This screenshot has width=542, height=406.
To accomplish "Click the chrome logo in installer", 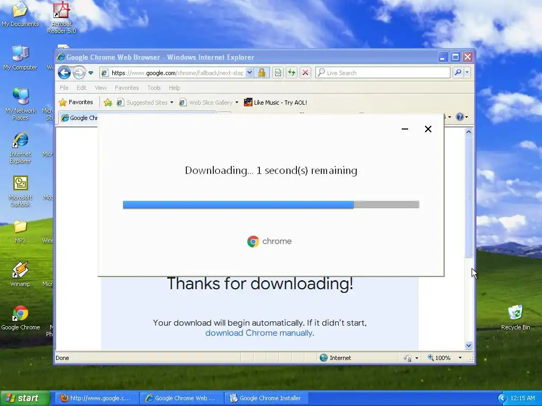I will pyautogui.click(x=269, y=241).
